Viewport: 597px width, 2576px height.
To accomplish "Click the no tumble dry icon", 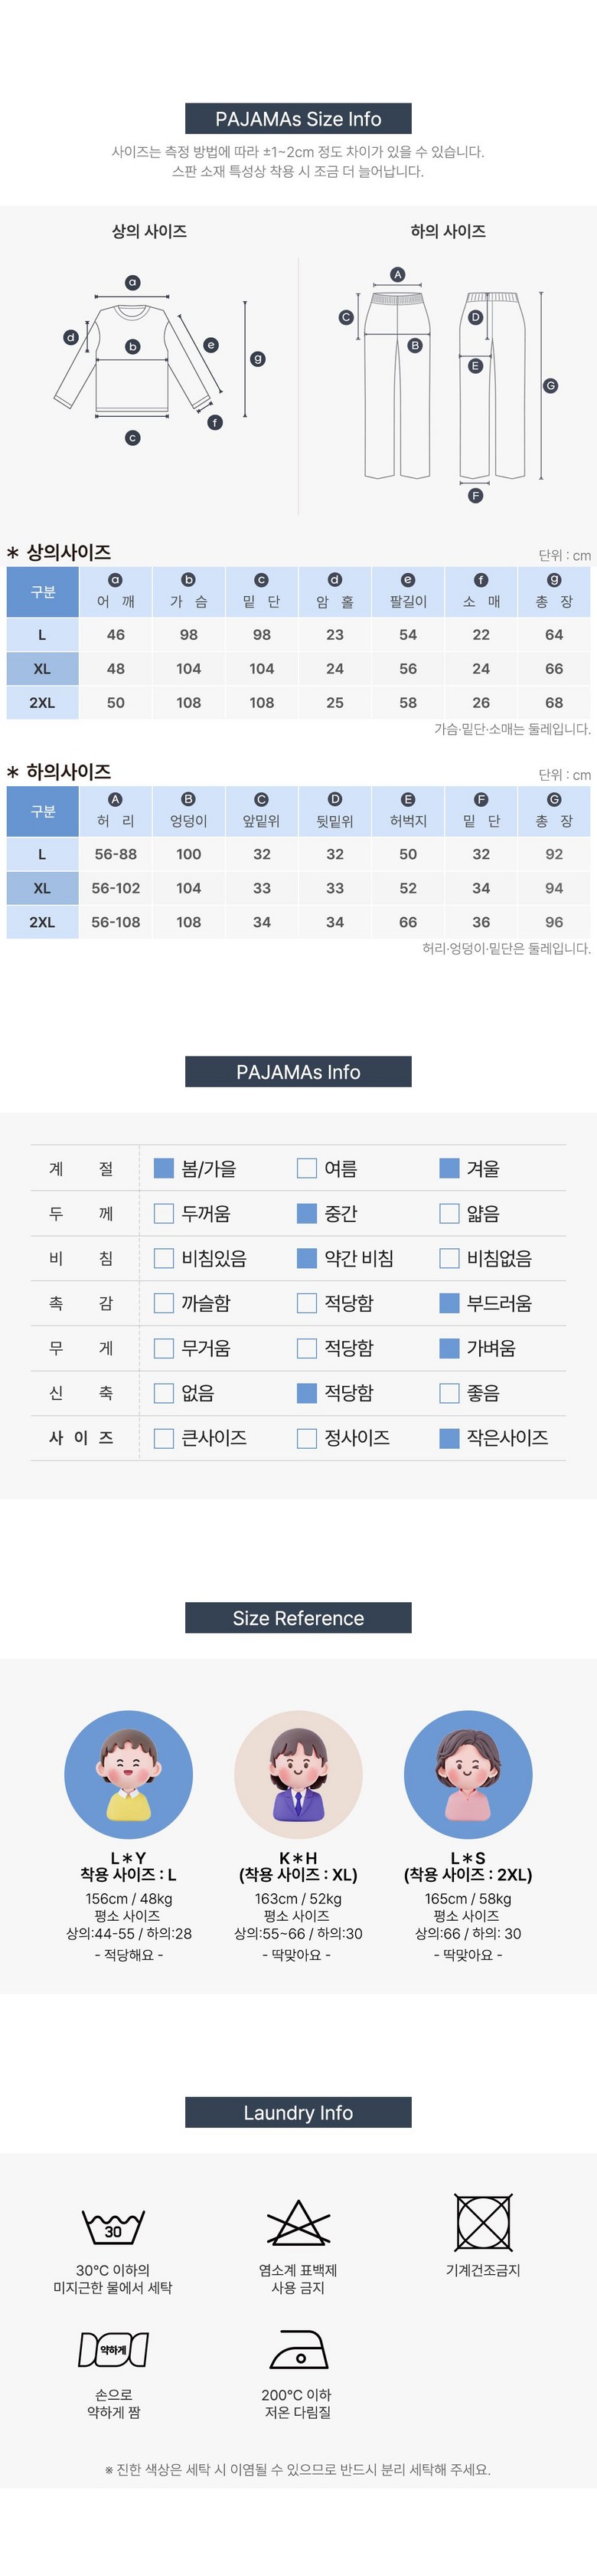I will click(483, 2222).
